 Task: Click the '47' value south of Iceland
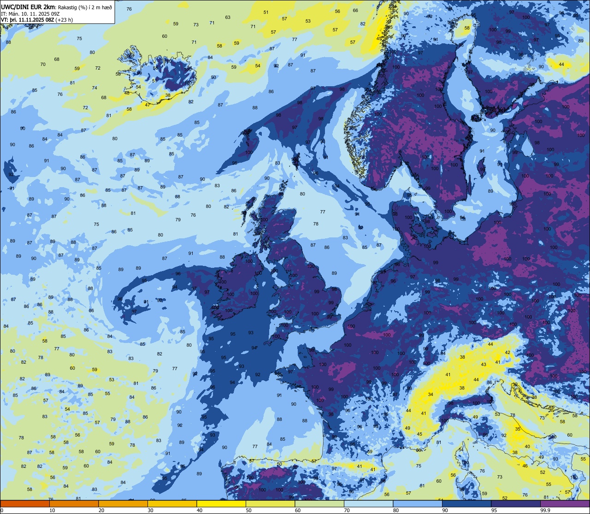coord(147,105)
